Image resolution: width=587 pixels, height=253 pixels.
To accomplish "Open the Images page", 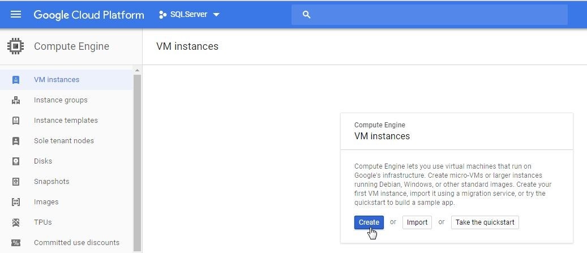I will 46,202.
